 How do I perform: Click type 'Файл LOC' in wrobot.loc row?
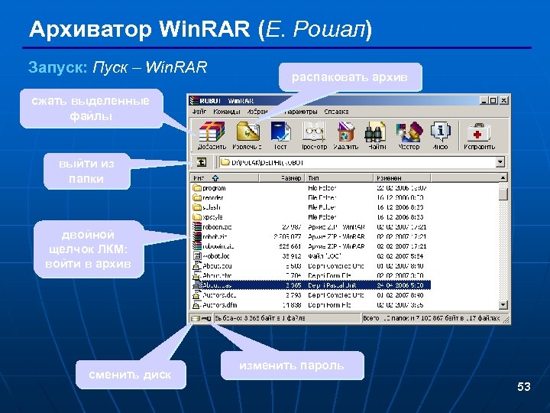(x=324, y=256)
